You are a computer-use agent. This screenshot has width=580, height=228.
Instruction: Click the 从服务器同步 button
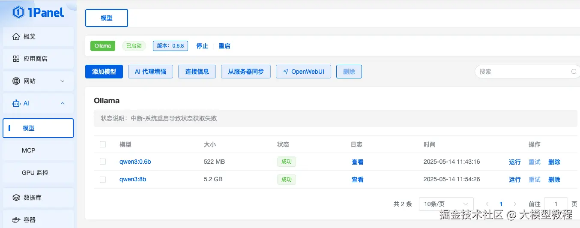point(246,72)
